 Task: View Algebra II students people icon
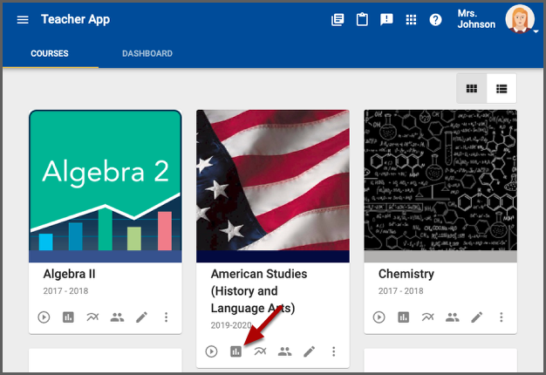point(117,317)
